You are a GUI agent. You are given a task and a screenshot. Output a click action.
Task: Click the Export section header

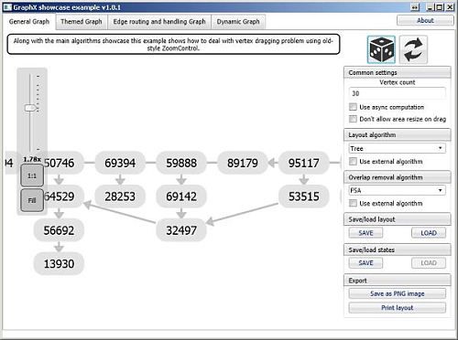coord(398,281)
